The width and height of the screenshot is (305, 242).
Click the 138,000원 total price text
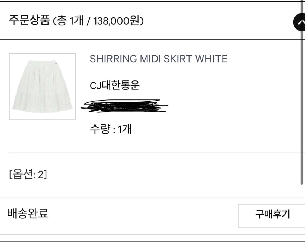(116, 21)
